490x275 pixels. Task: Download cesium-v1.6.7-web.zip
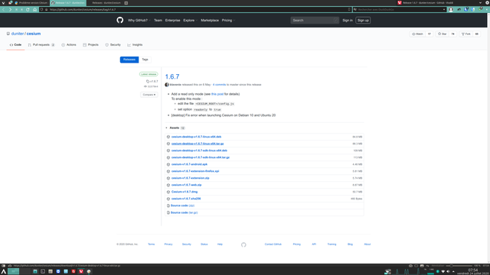[186, 185]
